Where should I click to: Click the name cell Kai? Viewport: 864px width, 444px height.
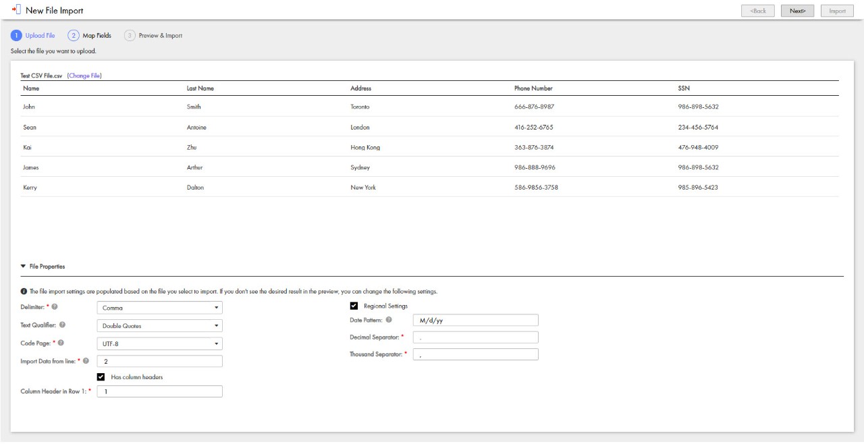tap(28, 147)
